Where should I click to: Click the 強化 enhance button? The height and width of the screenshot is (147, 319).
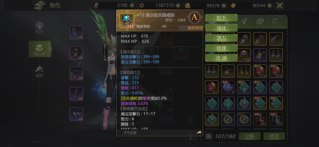[221, 28]
